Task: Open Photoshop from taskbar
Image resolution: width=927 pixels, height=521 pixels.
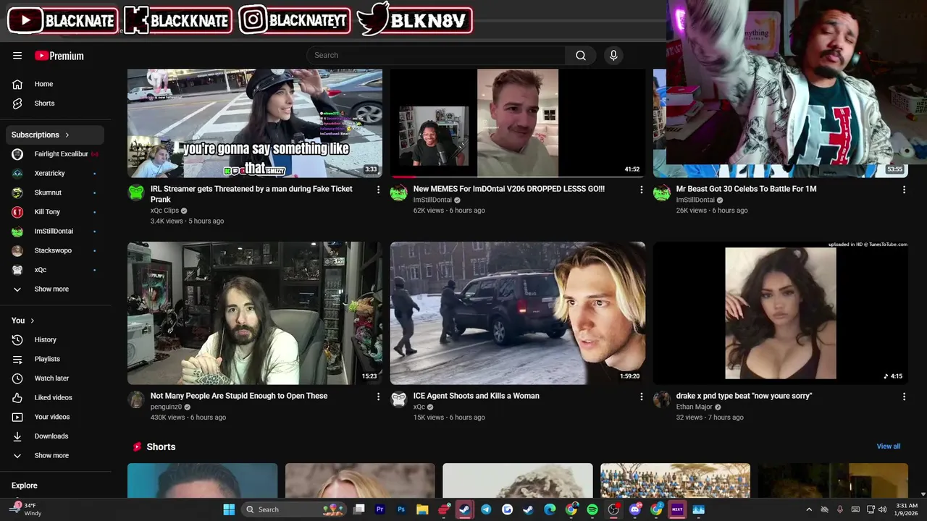Action: click(401, 509)
